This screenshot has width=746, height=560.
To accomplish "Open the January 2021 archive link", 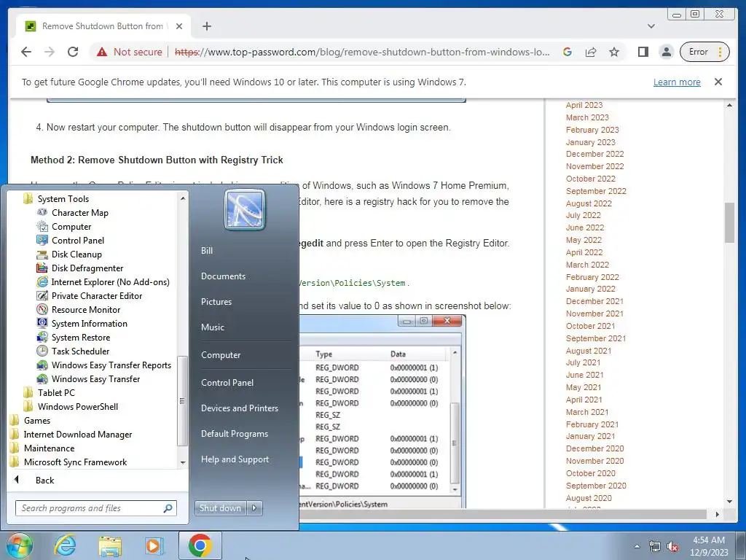I will click(590, 436).
